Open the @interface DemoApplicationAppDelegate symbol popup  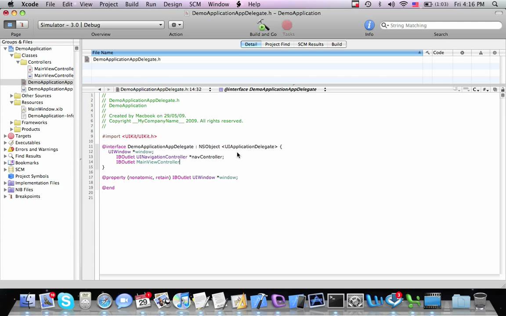273,90
